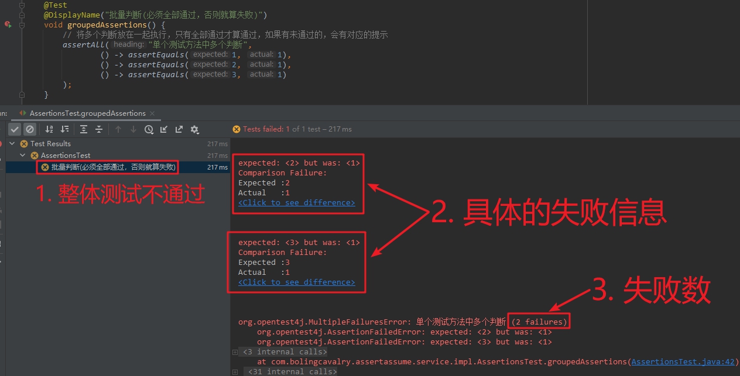Collapse the AssertionsTest tree node
740x376 pixels.
click(23, 156)
